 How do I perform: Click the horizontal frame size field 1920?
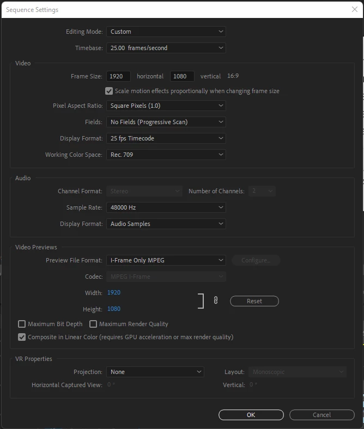coord(118,76)
